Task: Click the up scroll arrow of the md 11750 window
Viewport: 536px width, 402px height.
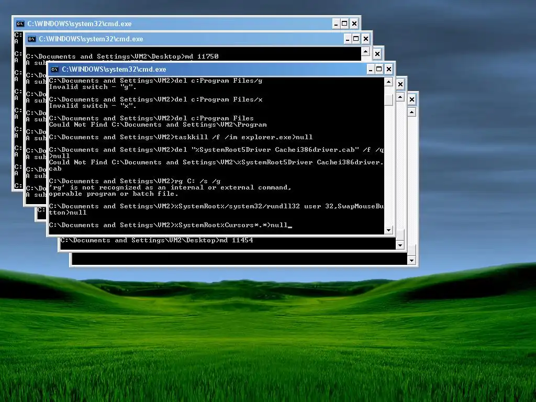Action: (x=365, y=52)
